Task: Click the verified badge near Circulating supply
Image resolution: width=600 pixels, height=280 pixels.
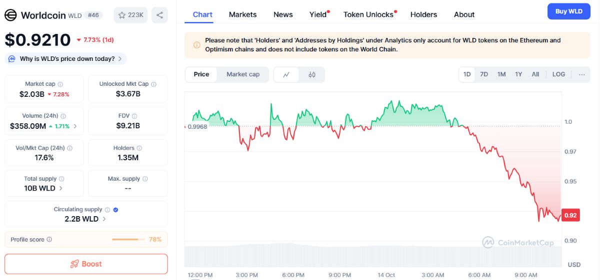Action: [115, 210]
